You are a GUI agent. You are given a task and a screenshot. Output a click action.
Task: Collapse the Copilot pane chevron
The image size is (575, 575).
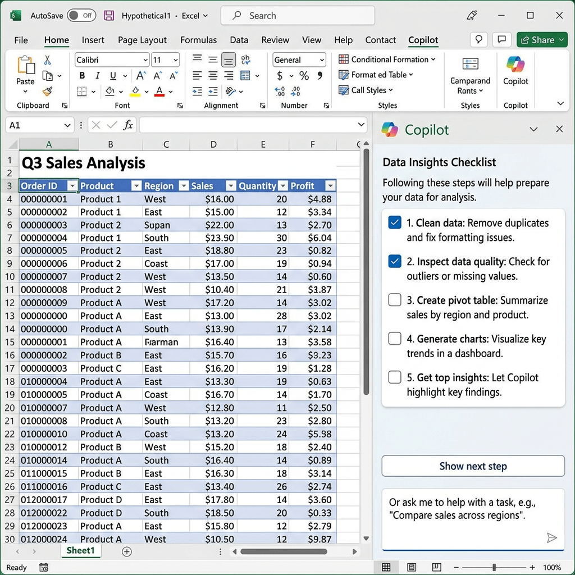533,129
